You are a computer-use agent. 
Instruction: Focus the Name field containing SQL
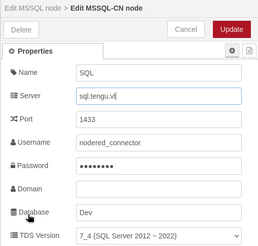click(x=159, y=73)
